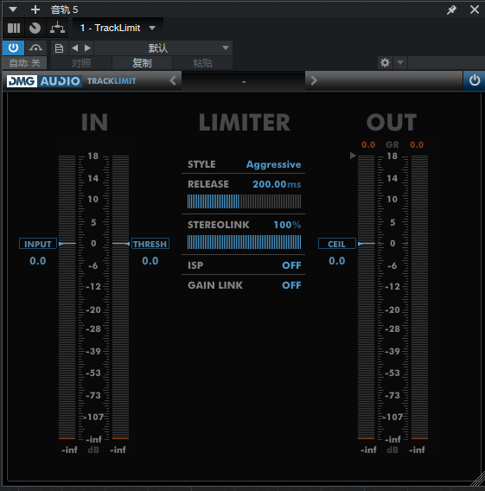485x491 pixels.
Task: Toggle GAIN LINK off setting
Action: point(291,285)
